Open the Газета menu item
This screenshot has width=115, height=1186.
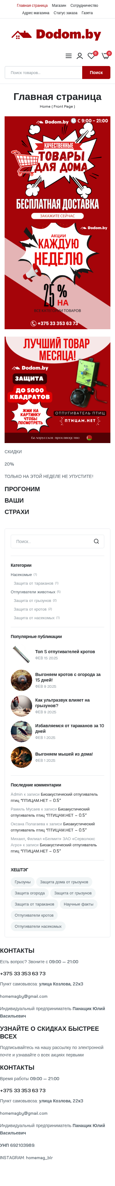[87, 13]
